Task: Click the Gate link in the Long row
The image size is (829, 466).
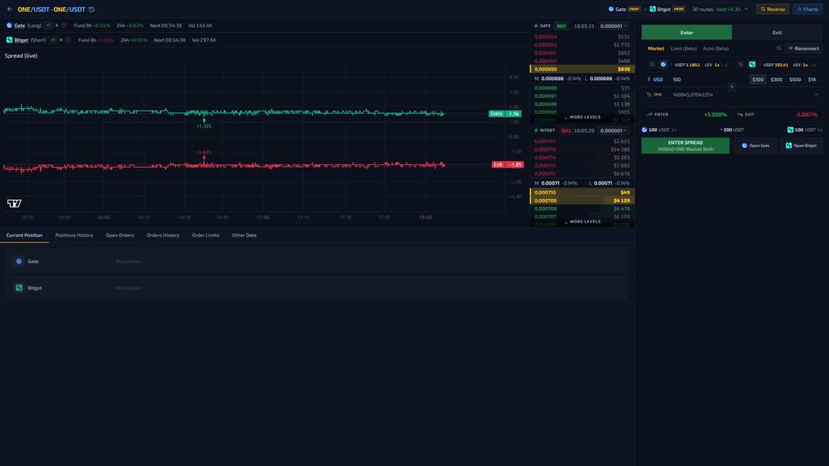Action: (x=19, y=25)
